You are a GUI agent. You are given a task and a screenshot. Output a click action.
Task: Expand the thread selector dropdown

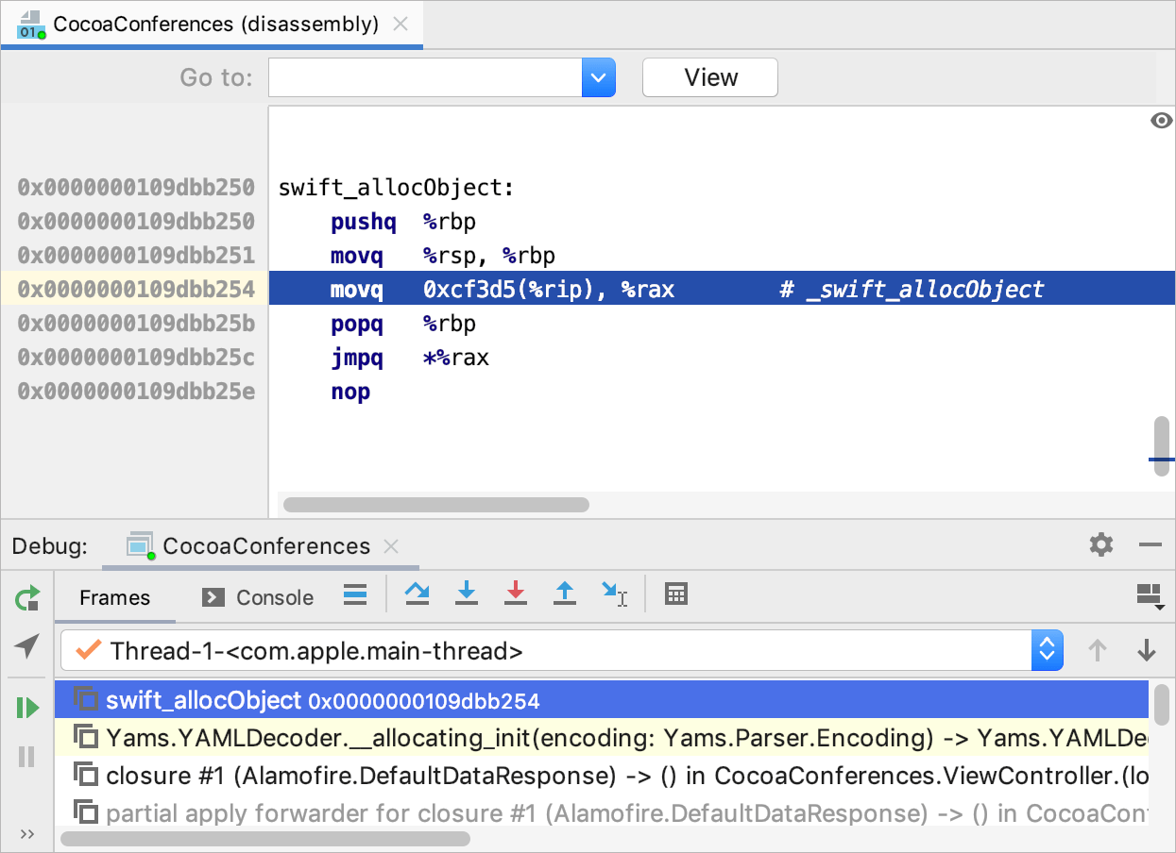1047,650
